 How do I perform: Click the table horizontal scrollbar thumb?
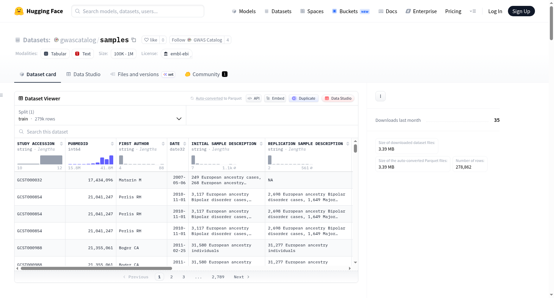pyautogui.click(x=96, y=268)
